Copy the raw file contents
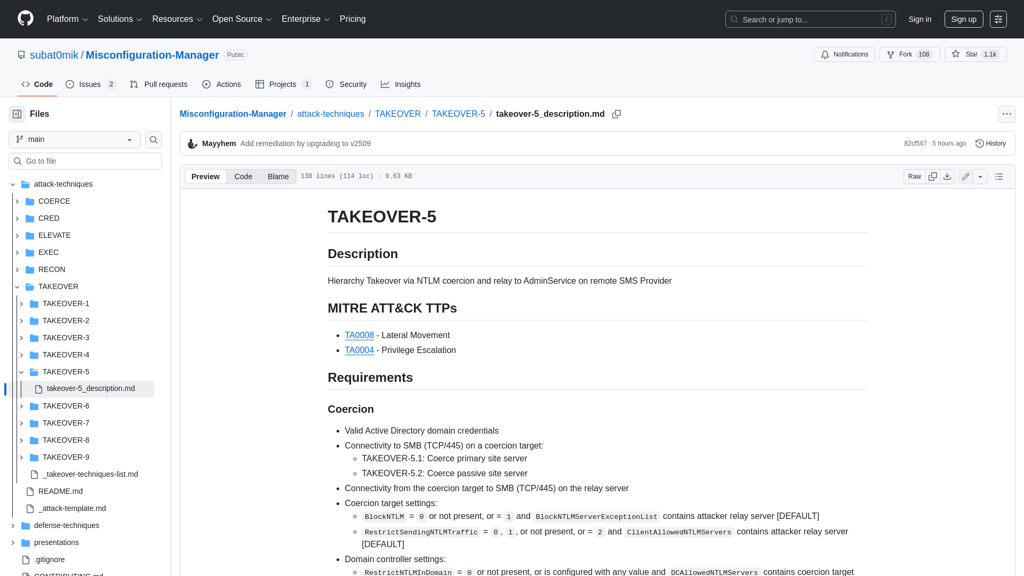This screenshot has width=1024, height=576. click(x=933, y=176)
